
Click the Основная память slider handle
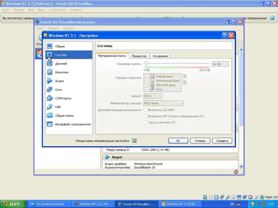[x=146, y=64]
